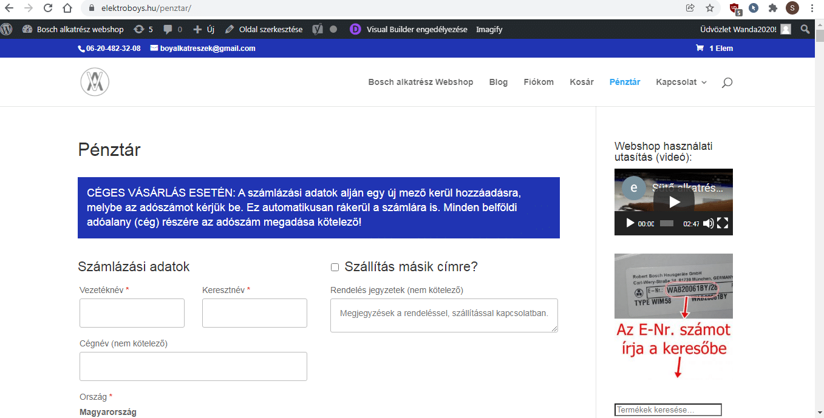Open the browser extensions puzzle icon
The height and width of the screenshot is (418, 824).
(x=772, y=8)
